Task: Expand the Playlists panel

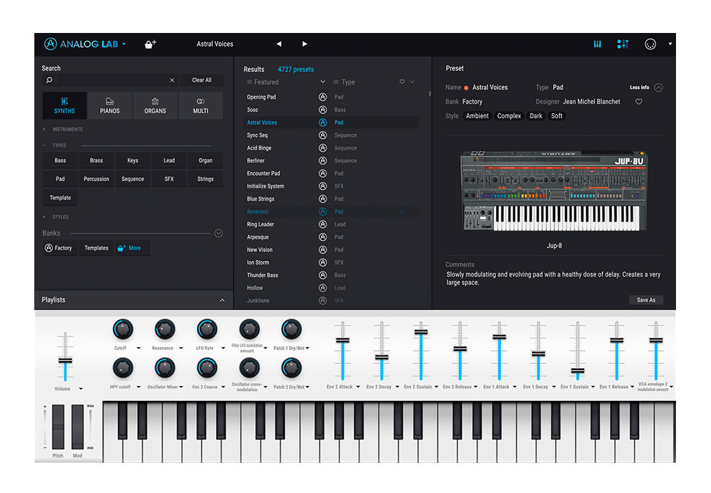Action: coord(222,300)
